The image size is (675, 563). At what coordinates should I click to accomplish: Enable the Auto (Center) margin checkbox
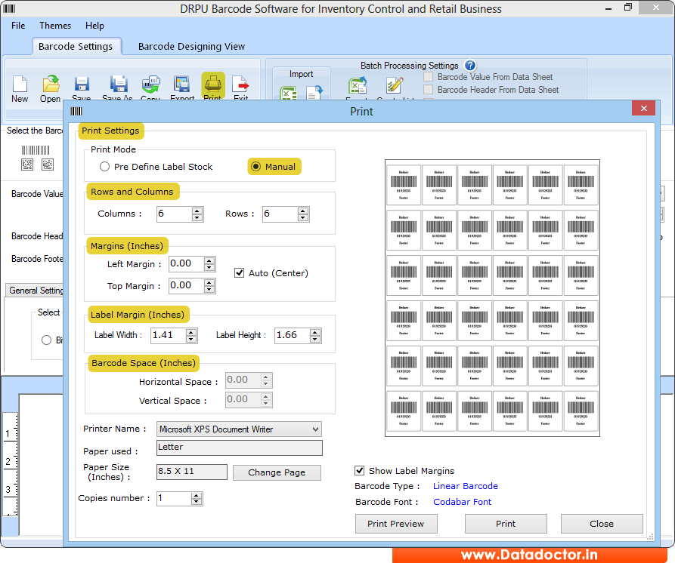coord(240,273)
